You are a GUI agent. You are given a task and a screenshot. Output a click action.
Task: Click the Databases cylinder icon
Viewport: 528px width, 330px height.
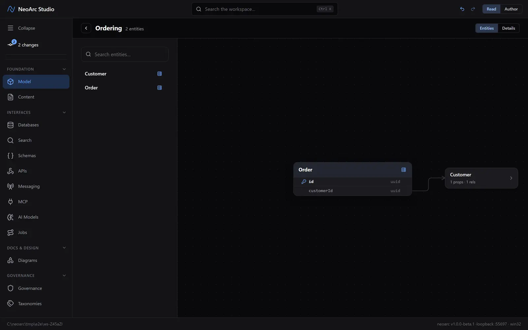tap(11, 125)
